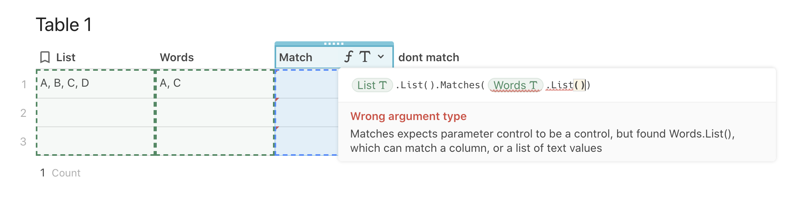
Task: Select the cell containing A, B, C, D
Action: coord(95,84)
